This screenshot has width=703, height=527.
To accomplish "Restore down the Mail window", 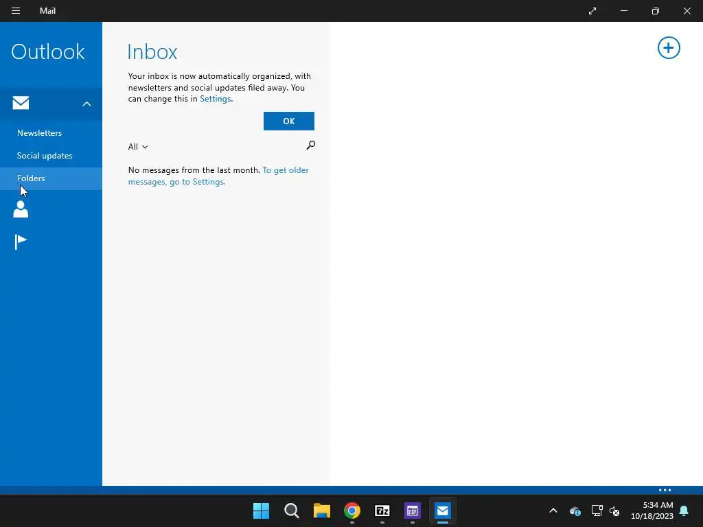I will click(655, 11).
